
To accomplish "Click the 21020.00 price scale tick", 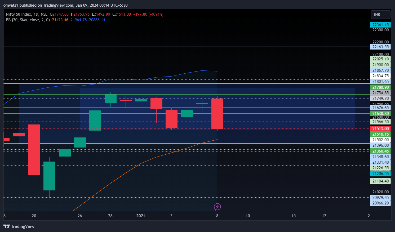I will [380, 192].
